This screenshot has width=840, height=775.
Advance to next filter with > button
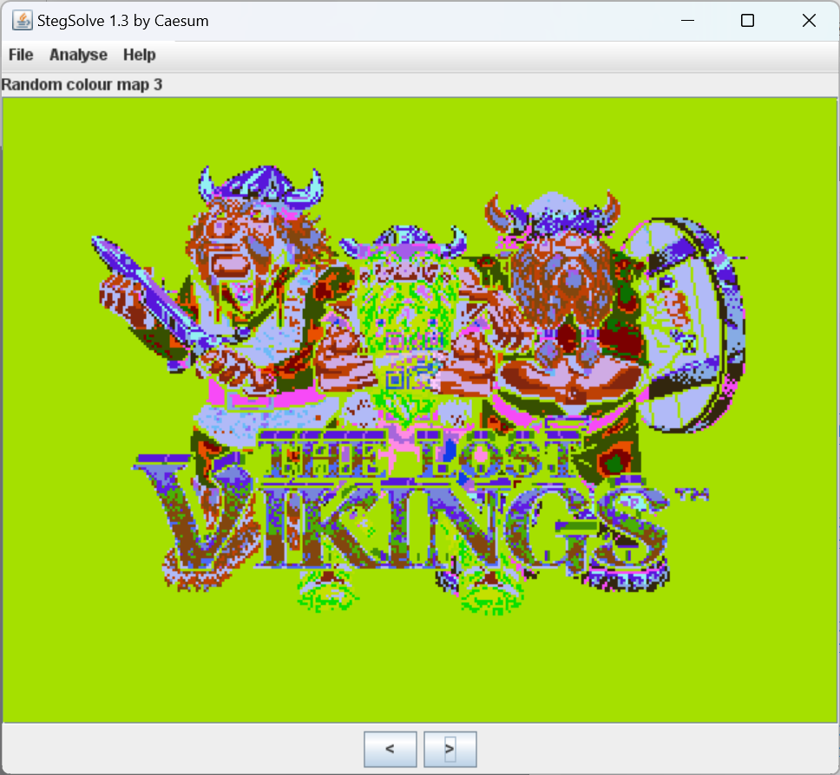450,749
